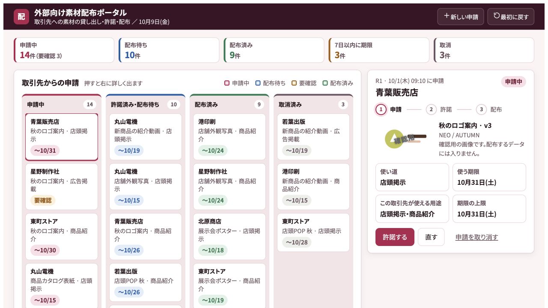
Task: Click 直す edit button
Action: pos(431,237)
